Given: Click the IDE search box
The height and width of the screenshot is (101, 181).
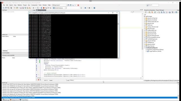Looking at the screenshot, I should coord(153,5).
